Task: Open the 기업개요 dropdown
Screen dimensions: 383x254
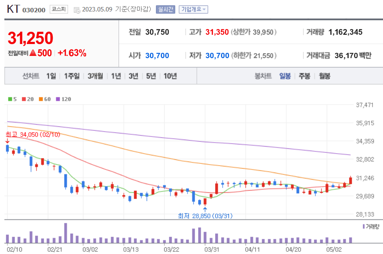Action: [x=193, y=10]
